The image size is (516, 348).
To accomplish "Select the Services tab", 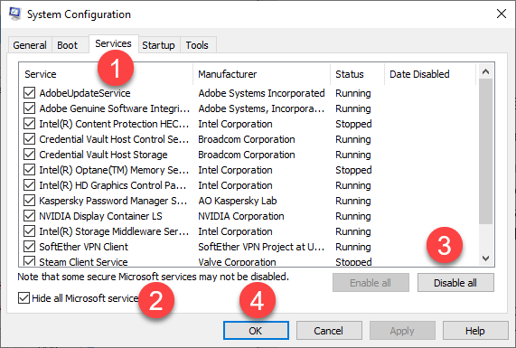I will 113,43.
